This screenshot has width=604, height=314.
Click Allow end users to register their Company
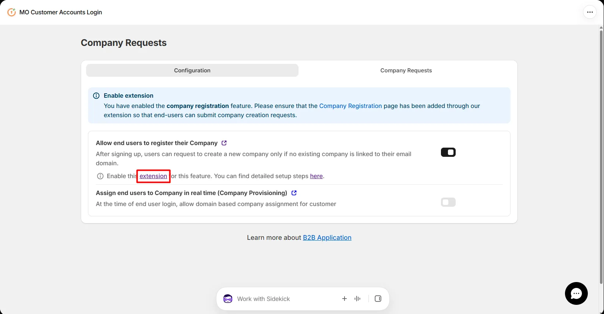[157, 143]
